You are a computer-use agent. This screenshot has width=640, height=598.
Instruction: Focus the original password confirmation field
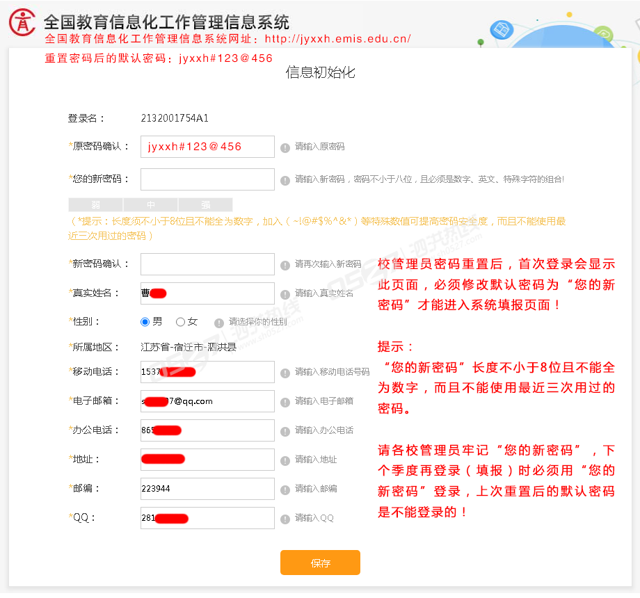207,147
